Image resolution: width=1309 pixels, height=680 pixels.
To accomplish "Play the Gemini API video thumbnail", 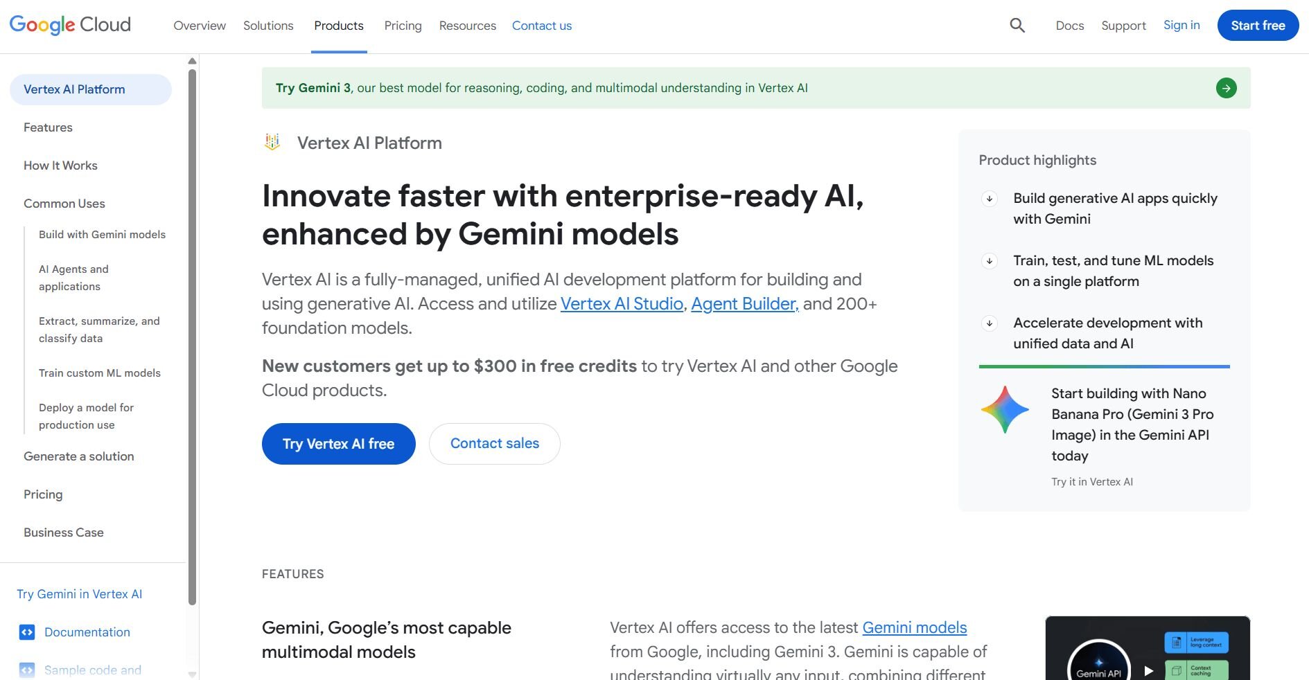I will (x=1148, y=670).
